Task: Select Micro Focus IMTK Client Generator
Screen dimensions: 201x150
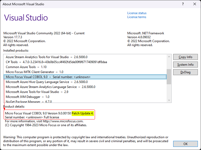Action: click(x=34, y=72)
